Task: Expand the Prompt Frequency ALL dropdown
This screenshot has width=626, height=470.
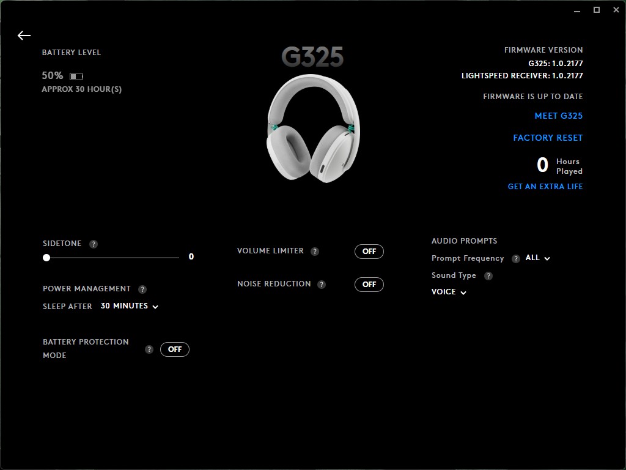Action: (538, 258)
